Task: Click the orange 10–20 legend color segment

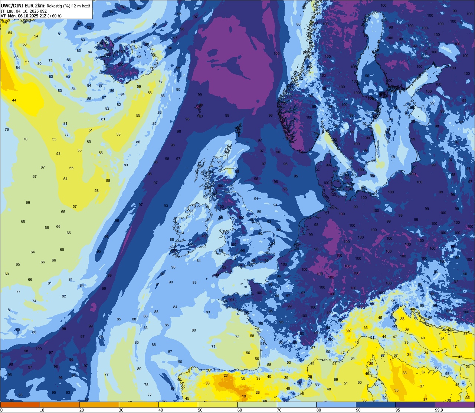Action: 59,404
